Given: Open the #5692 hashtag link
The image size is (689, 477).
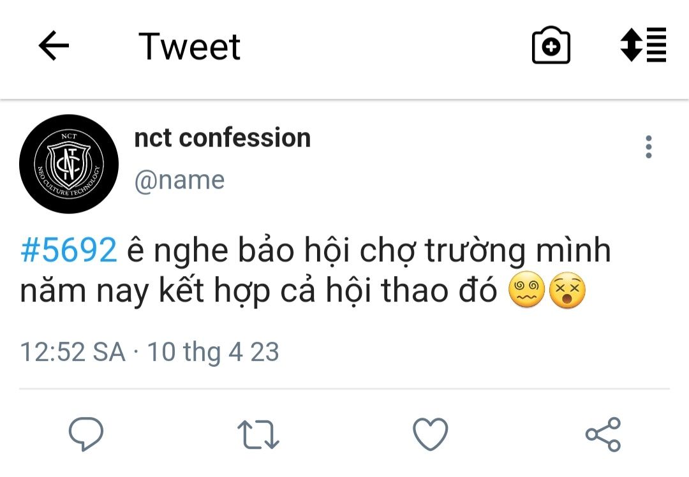Looking at the screenshot, I should pos(69,251).
